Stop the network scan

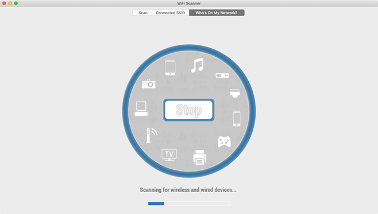pos(189,110)
